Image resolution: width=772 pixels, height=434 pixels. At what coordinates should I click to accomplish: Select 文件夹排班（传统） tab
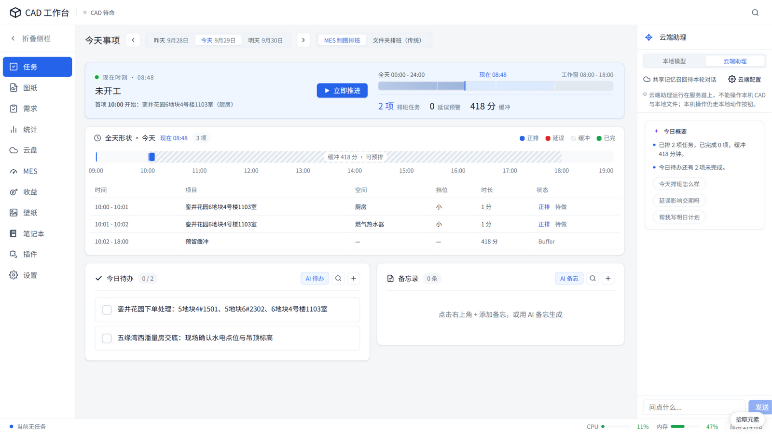(x=397, y=41)
